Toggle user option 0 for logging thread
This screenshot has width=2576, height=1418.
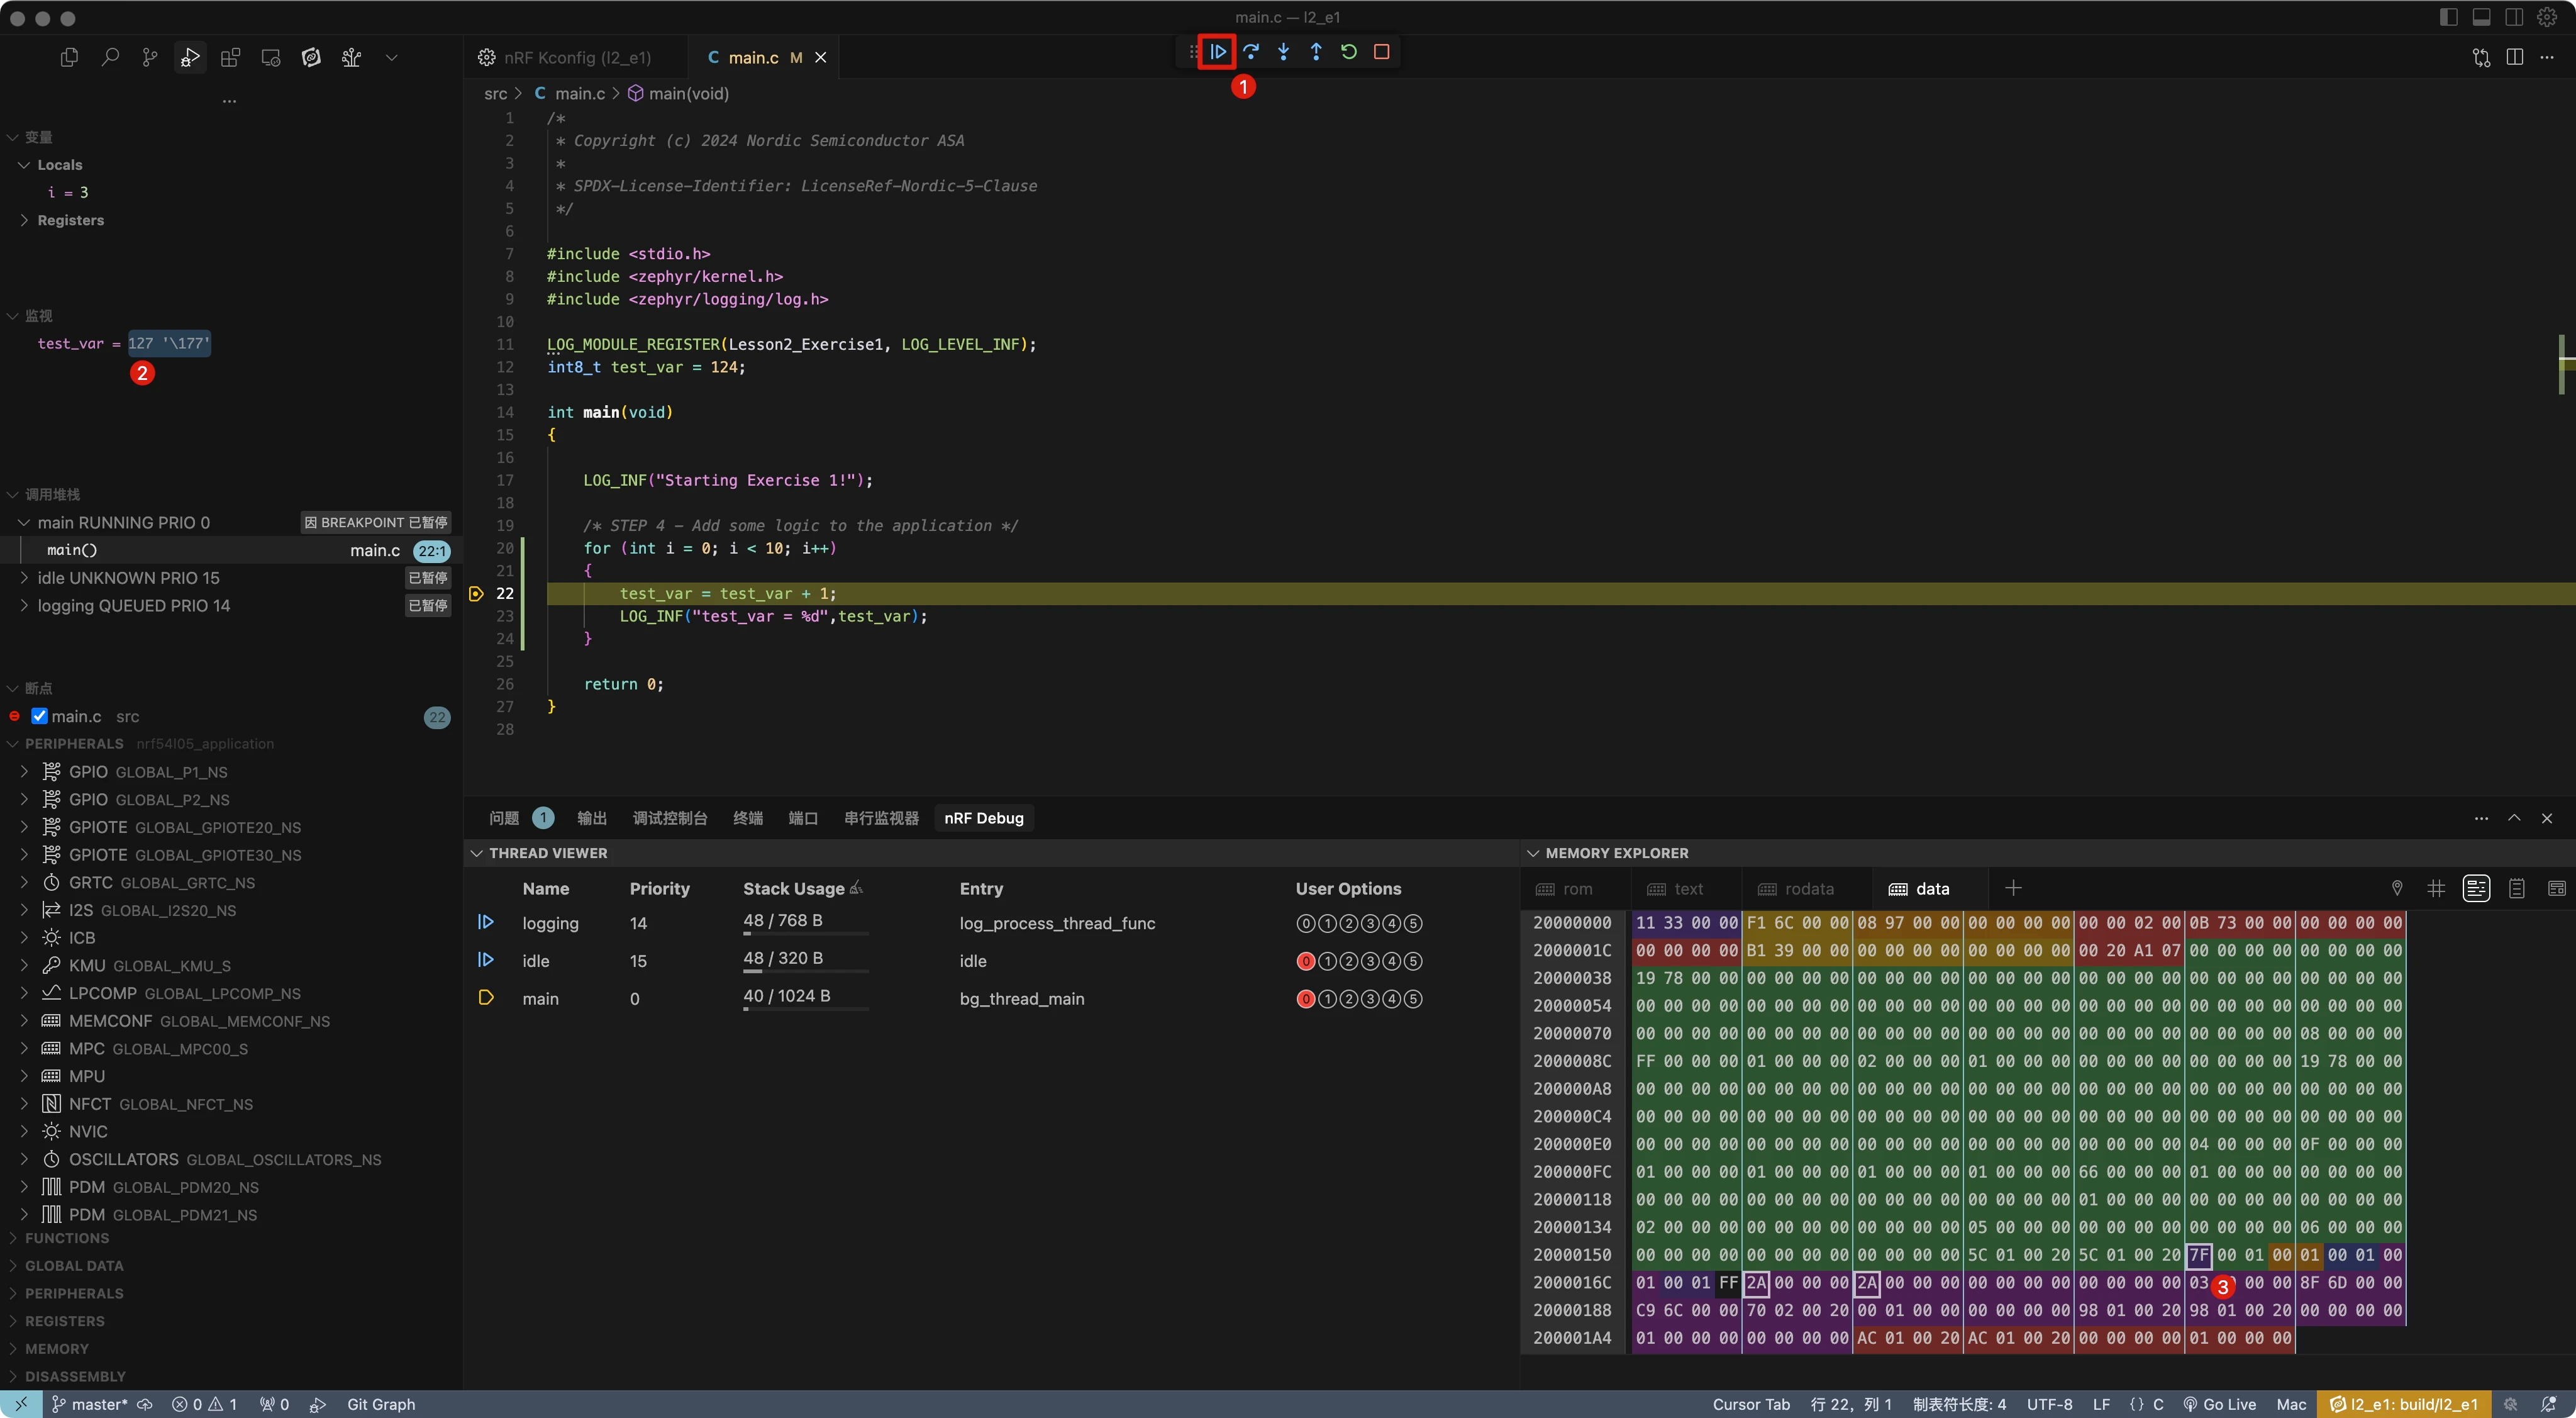1305,924
